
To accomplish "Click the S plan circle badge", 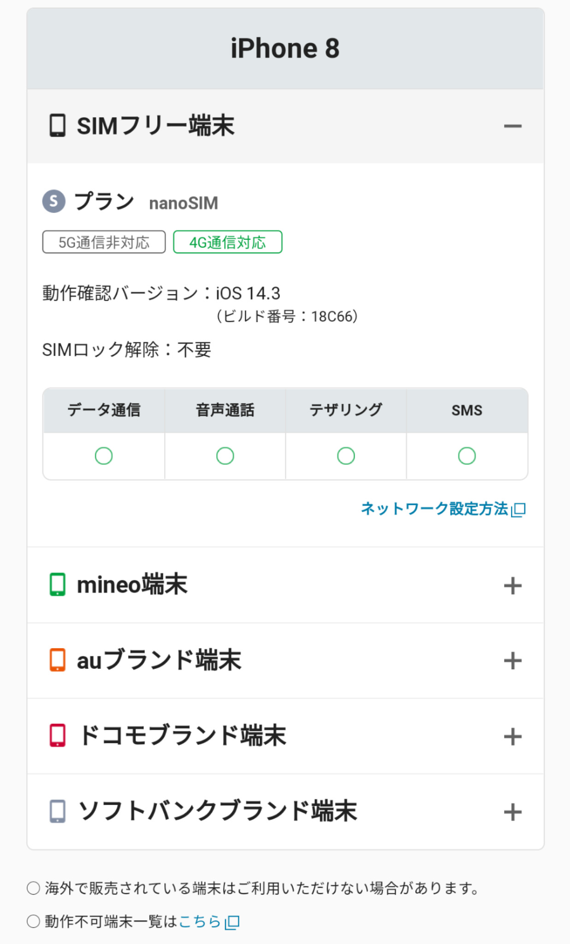I will pos(54,201).
